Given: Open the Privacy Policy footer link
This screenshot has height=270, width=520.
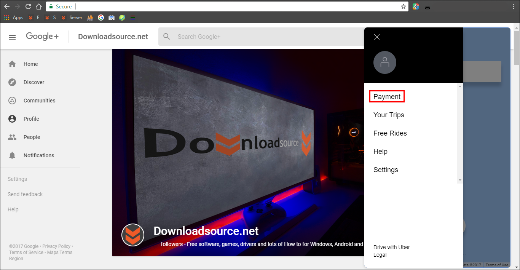Looking at the screenshot, I should click(56, 246).
